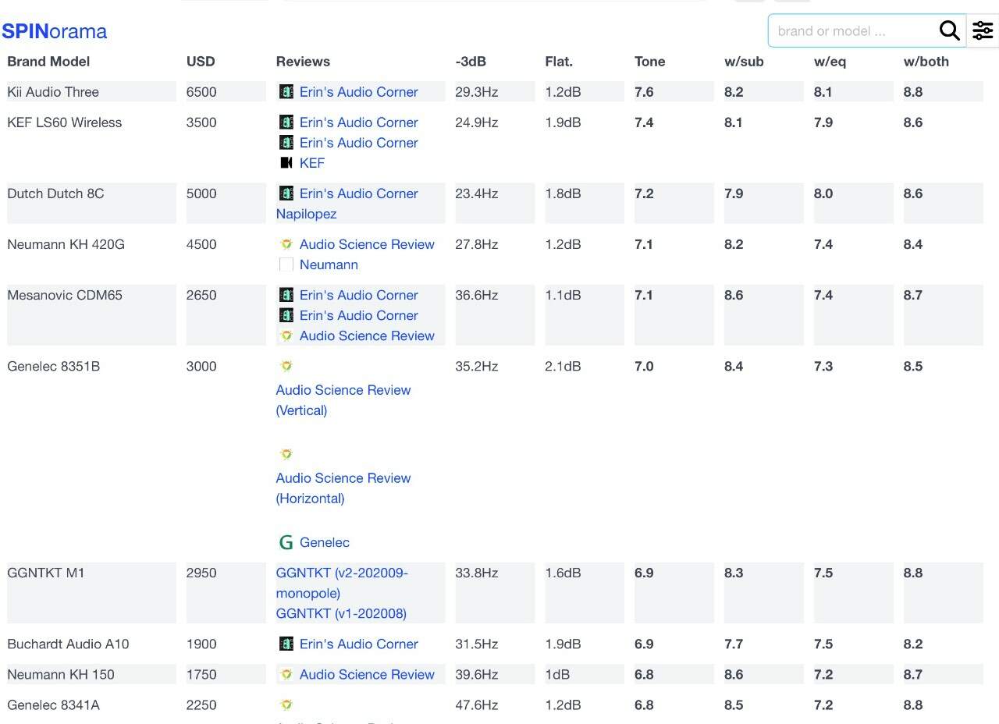Click the green Genelec G logo icon
Image resolution: width=999 pixels, height=724 pixels.
(x=286, y=542)
